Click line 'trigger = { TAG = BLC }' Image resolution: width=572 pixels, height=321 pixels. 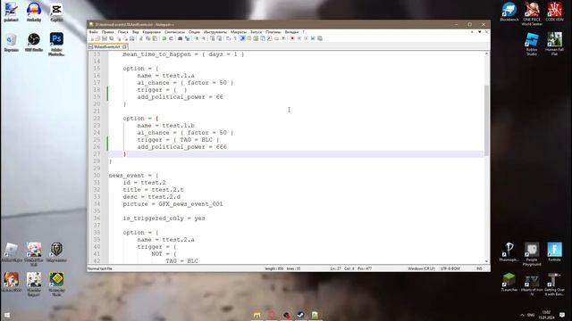(178, 140)
